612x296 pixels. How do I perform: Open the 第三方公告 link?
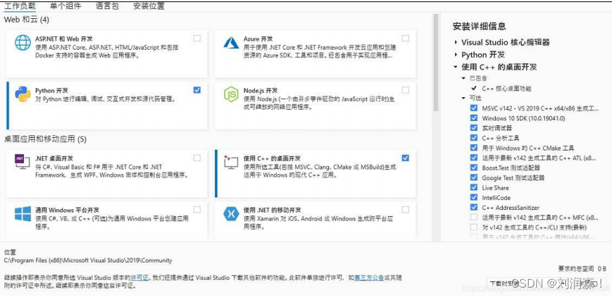click(x=369, y=278)
